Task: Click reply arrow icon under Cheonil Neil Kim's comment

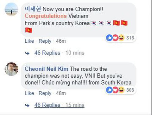Action: click(27, 105)
